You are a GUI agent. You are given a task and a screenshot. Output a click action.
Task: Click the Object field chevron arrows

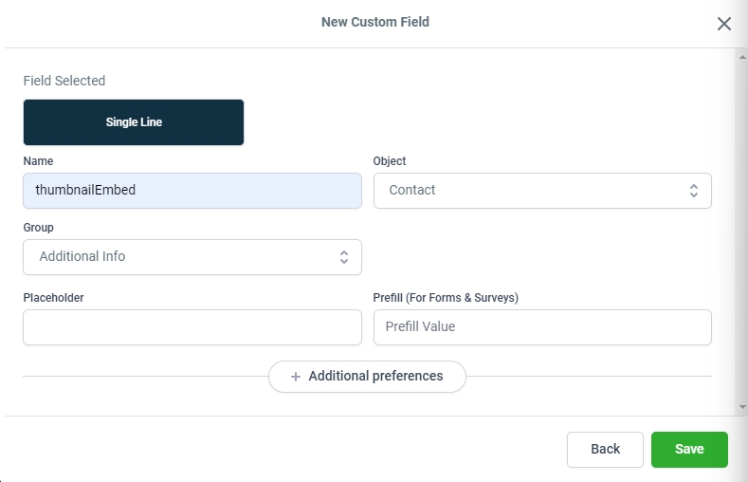click(x=693, y=191)
